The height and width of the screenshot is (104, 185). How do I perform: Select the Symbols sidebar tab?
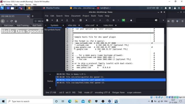(x=54, y=25)
